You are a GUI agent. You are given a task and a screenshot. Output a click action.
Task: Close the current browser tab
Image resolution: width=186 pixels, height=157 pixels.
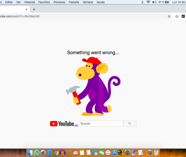pos(26,9)
